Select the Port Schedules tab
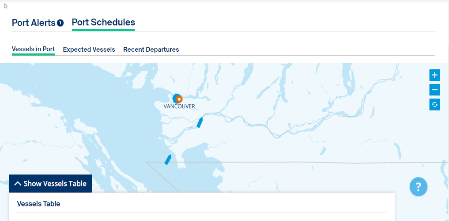The height and width of the screenshot is (221, 449). [103, 23]
